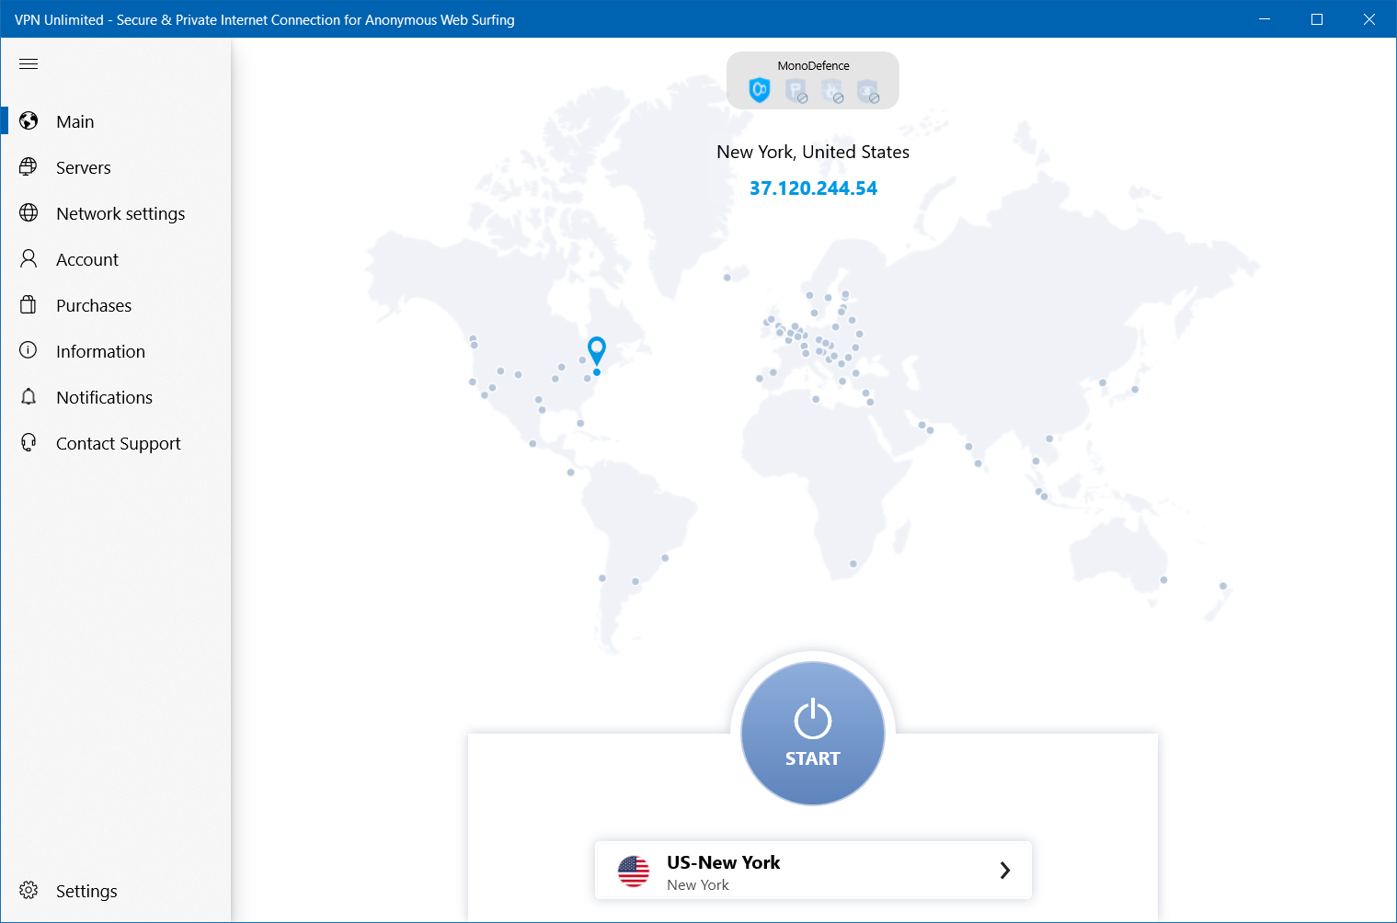Viewport: 1397px width, 923px height.
Task: Open the Servers section from the sidebar
Action: [84, 167]
